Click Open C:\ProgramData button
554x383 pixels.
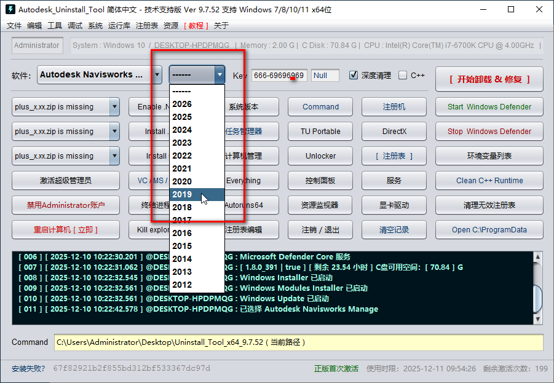point(489,230)
